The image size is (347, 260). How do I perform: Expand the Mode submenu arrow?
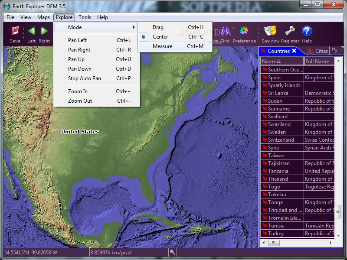point(134,27)
